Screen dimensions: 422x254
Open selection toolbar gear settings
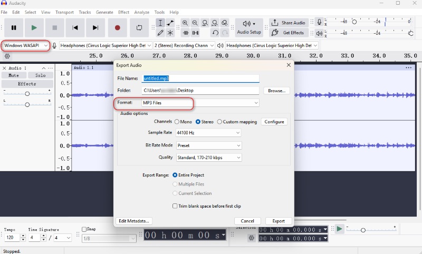252,238
